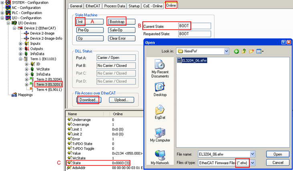
Task: Click the green back arrow in Open dialog
Action: [x=236, y=51]
